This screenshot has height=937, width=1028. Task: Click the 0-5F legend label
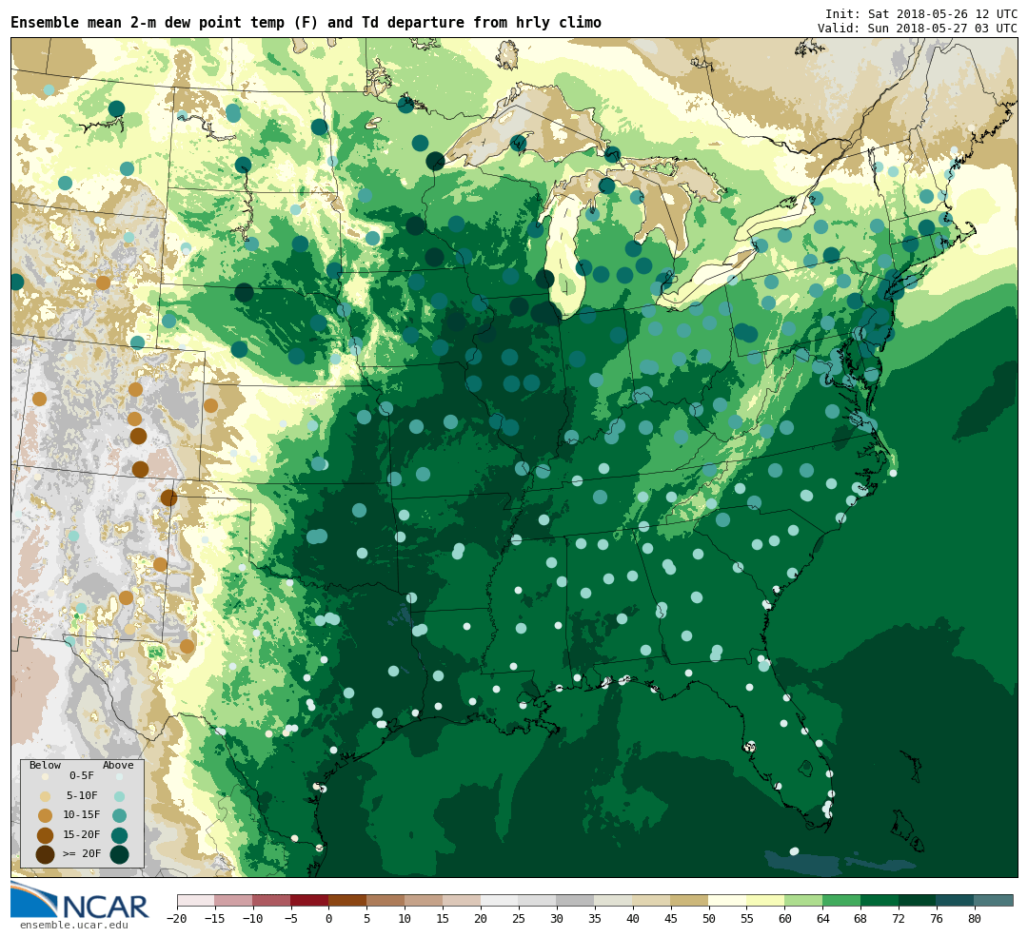pos(82,776)
